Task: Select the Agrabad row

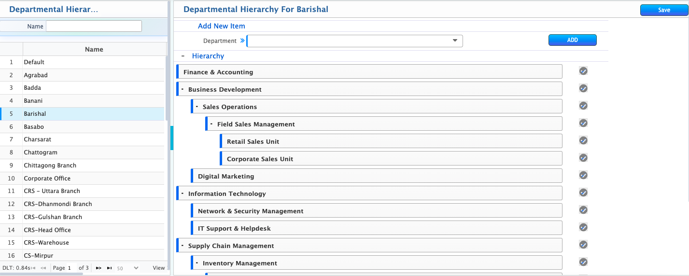Action: [82, 75]
